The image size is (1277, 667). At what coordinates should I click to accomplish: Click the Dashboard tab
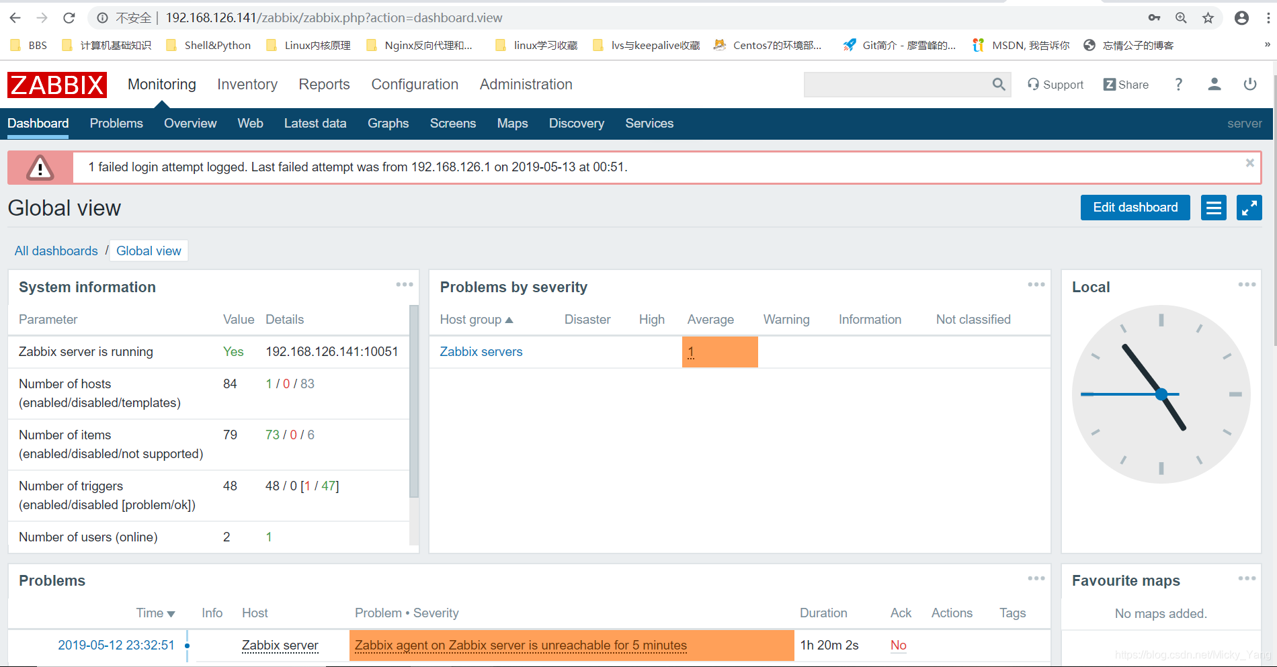(38, 124)
